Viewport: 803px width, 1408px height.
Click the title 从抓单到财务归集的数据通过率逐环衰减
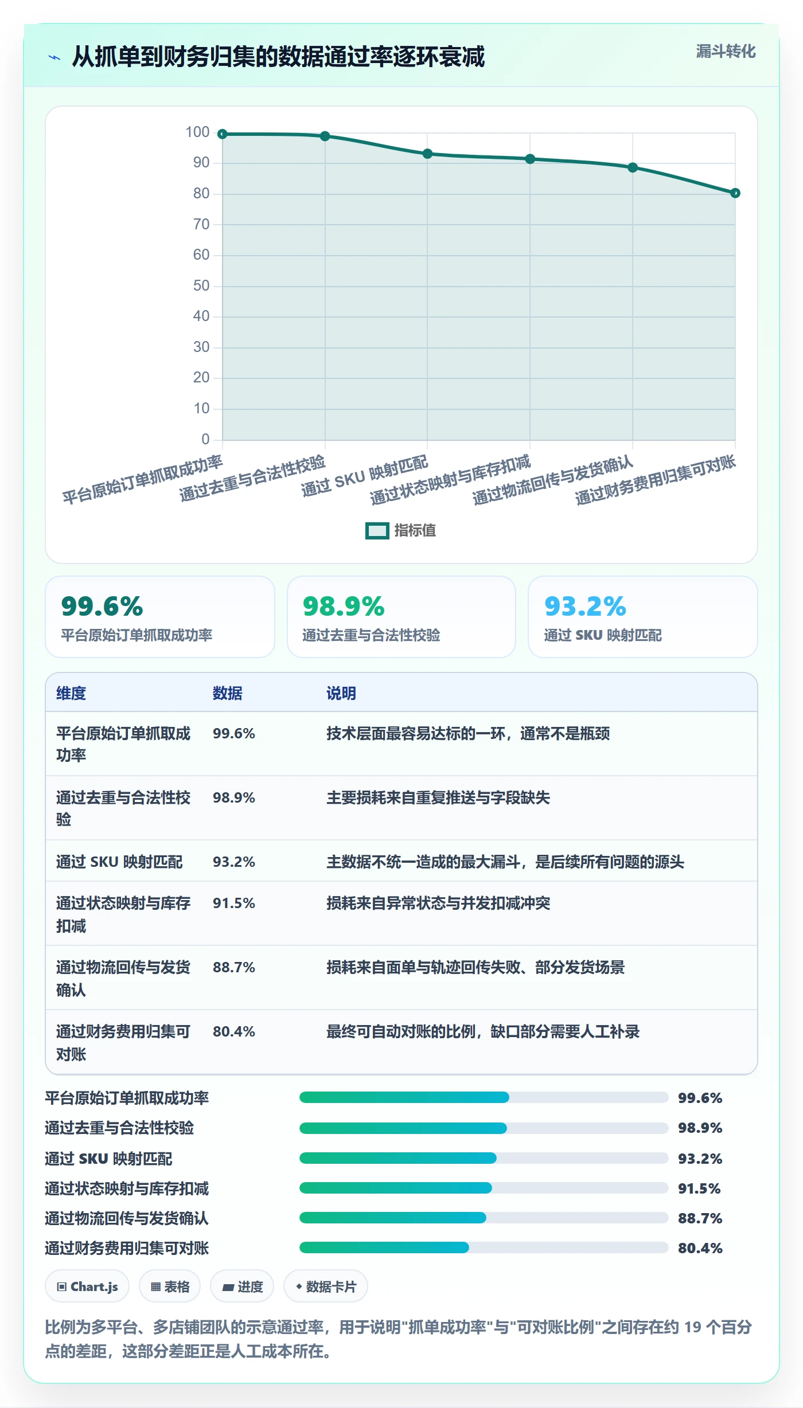[278, 57]
